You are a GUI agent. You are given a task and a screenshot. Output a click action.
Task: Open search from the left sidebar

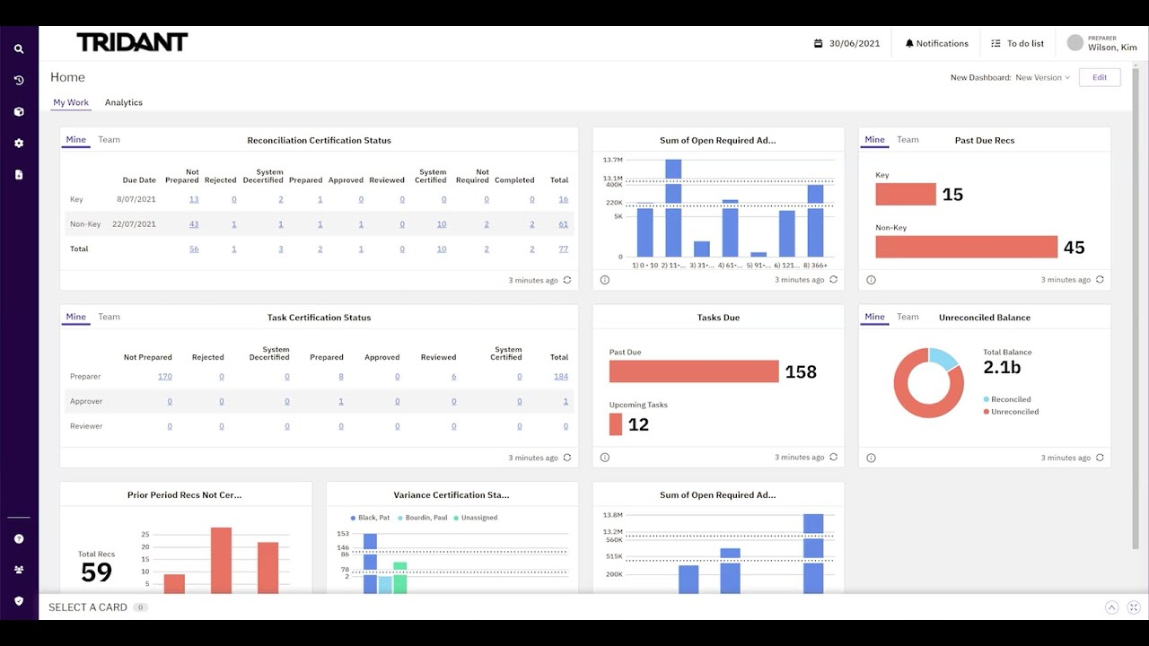[18, 48]
